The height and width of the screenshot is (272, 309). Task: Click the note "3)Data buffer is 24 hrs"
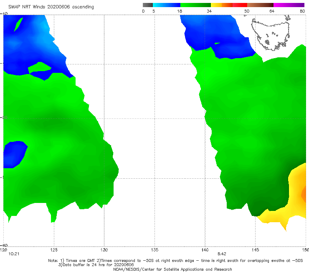coord(96,265)
